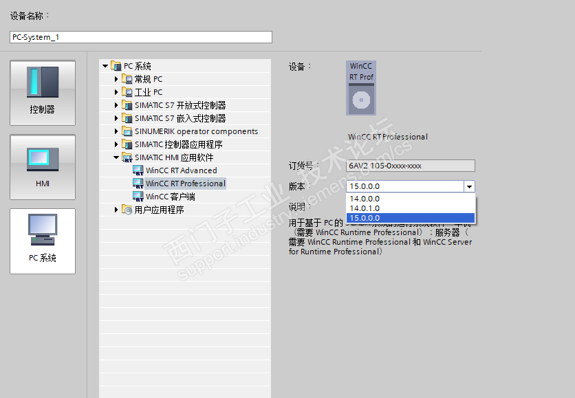Click the PC computer image in PC 系统 button
The width and height of the screenshot is (575, 398).
click(x=43, y=230)
